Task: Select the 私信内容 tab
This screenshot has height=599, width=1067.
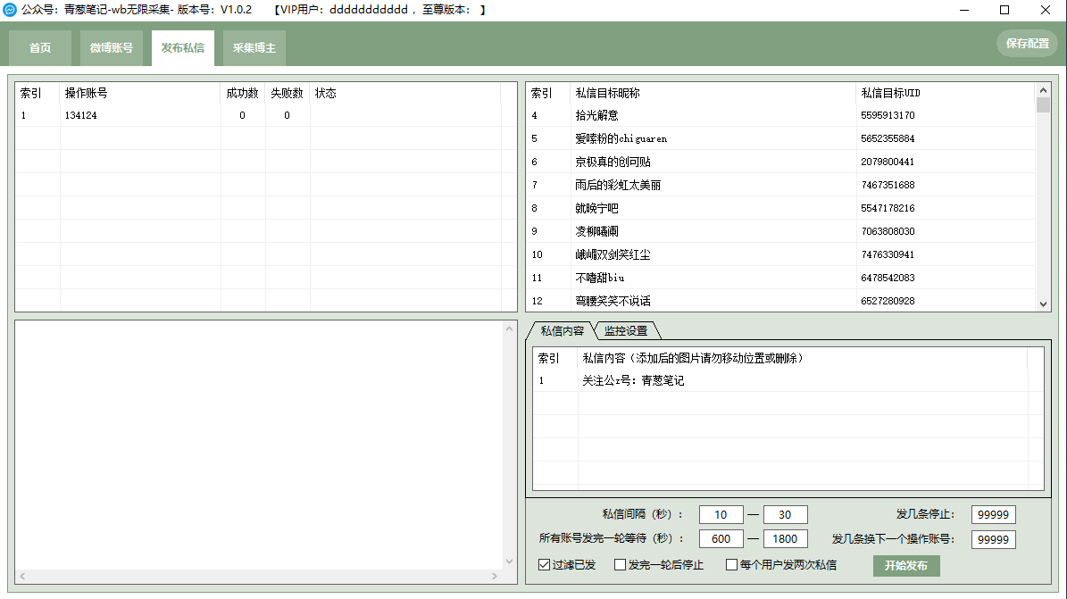Action: [565, 329]
